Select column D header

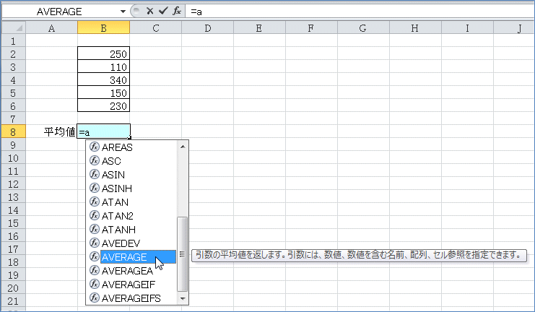point(207,27)
